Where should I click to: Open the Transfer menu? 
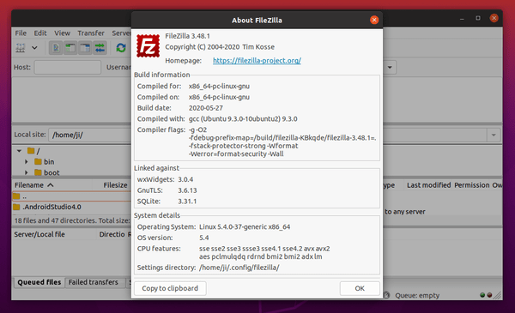click(91, 33)
